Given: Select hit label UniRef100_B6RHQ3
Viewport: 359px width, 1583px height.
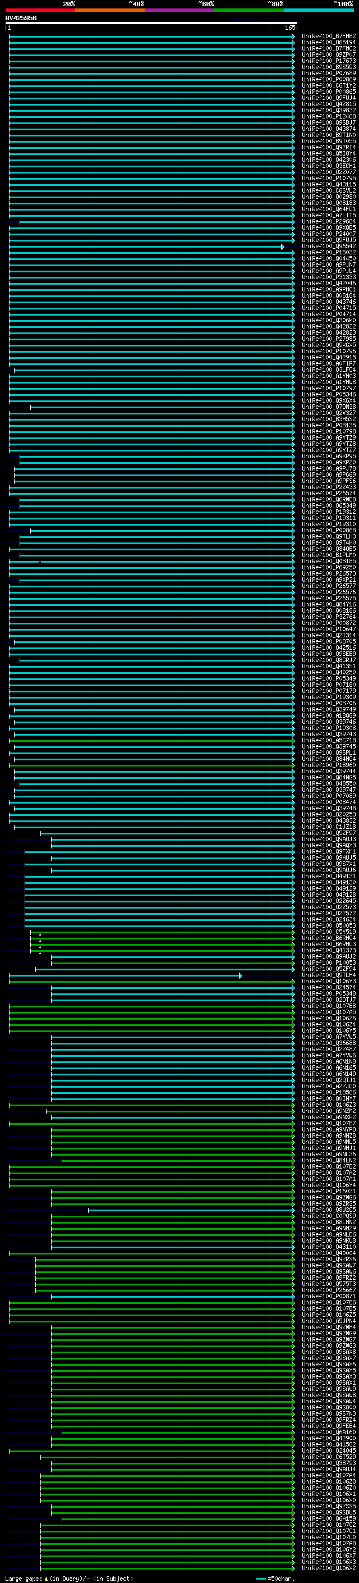Looking at the screenshot, I should pos(328,944).
